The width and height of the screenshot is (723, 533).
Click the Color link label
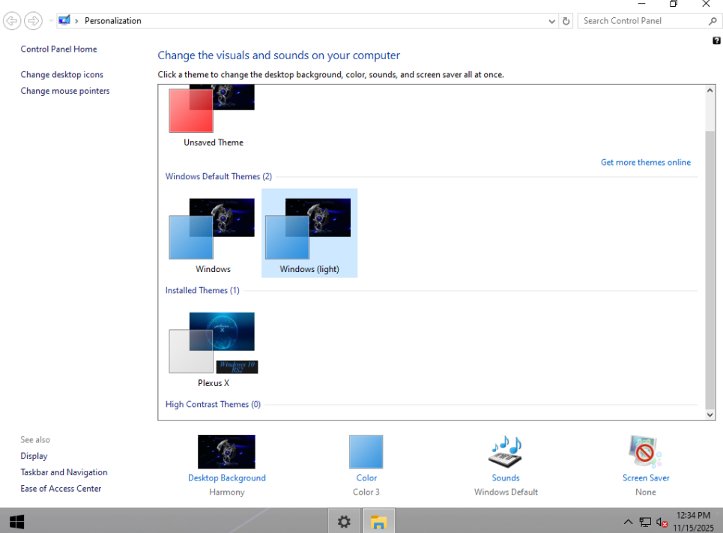366,478
